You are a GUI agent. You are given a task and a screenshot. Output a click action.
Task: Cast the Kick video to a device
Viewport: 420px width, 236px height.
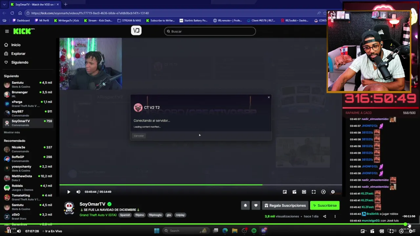click(x=294, y=192)
